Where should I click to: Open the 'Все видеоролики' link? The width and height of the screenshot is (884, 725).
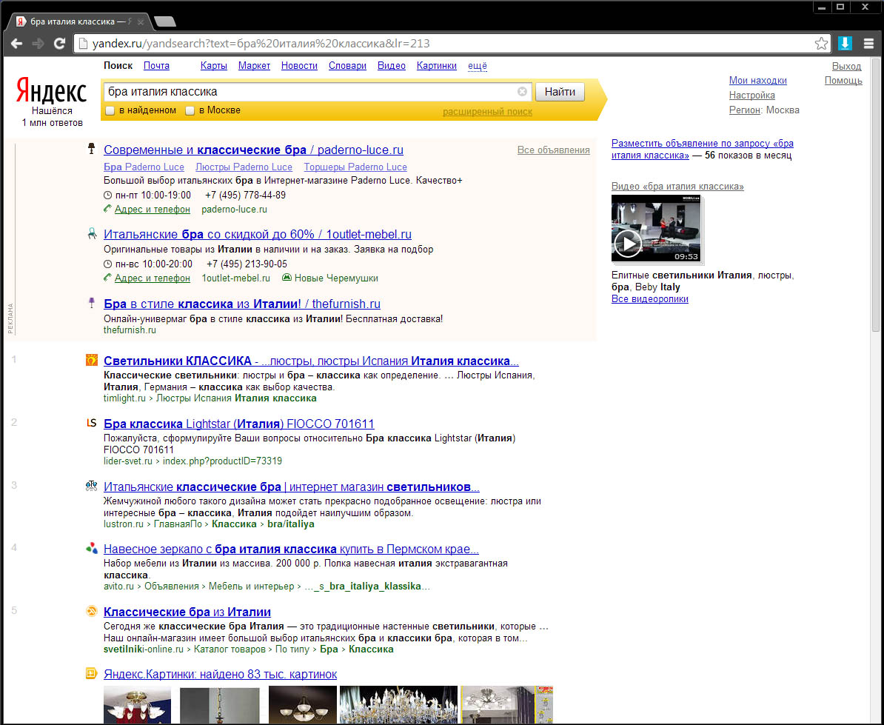click(x=649, y=298)
